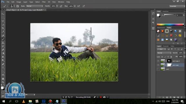
Task: Switch to the Adjustments tab
Action: pos(161,28)
